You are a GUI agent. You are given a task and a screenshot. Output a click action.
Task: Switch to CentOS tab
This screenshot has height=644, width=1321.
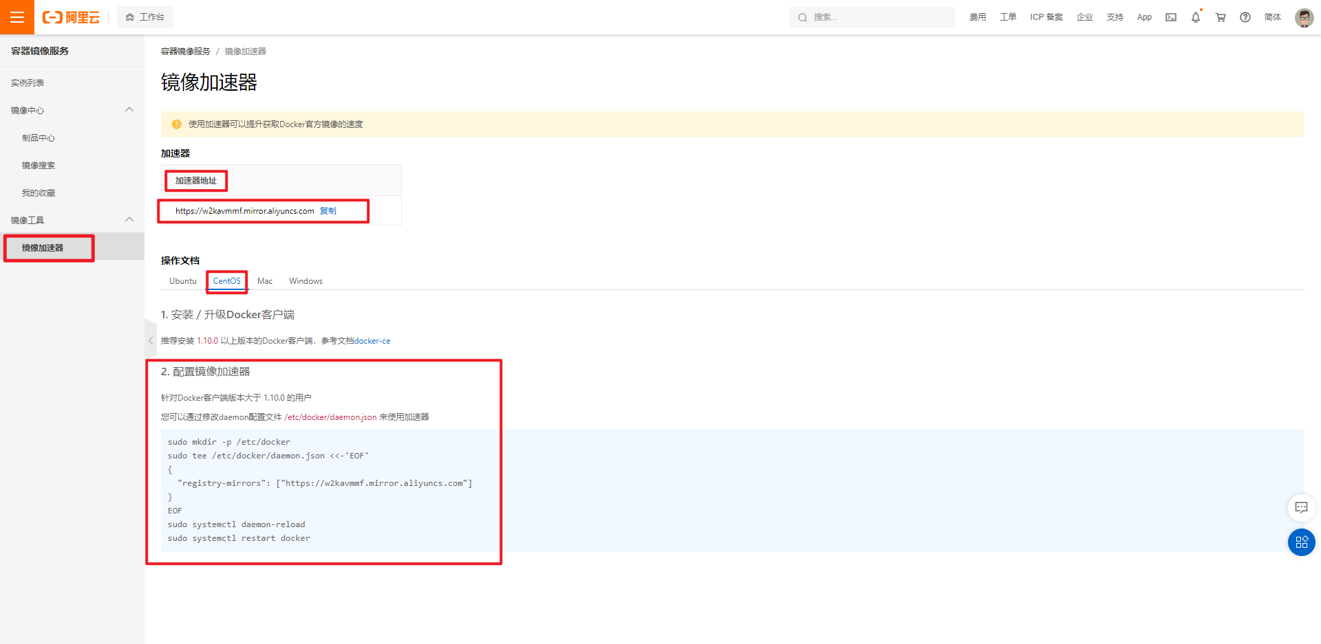coord(227,281)
